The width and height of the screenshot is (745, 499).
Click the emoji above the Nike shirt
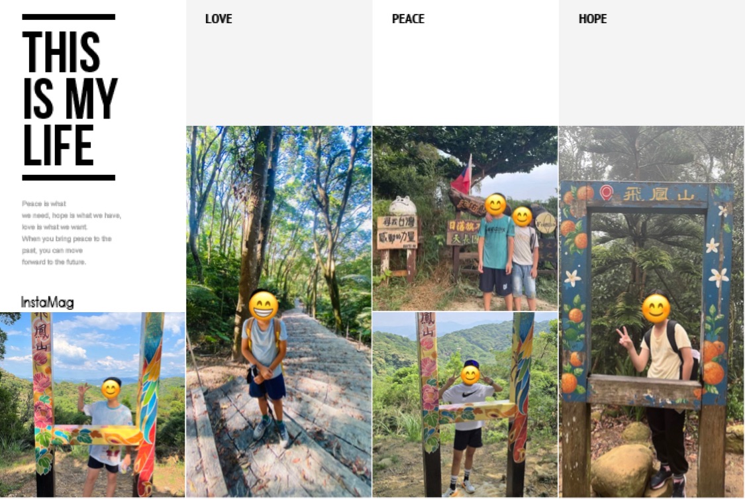coord(470,376)
